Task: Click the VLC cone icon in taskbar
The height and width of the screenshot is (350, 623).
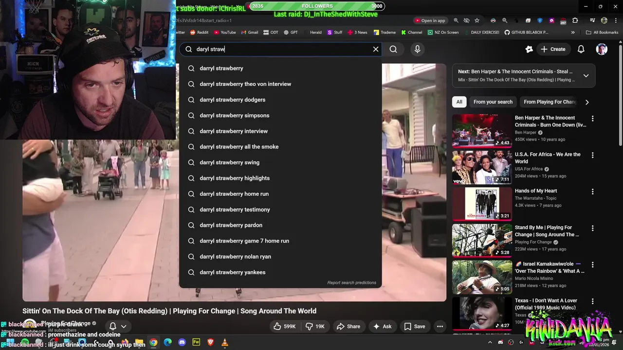Action: coord(224,342)
